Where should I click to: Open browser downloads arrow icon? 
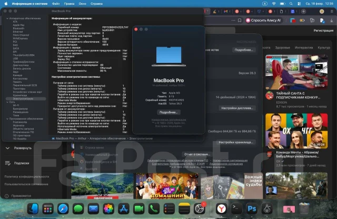(x=331, y=21)
